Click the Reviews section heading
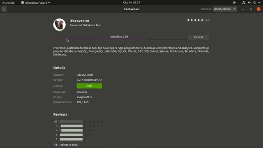 [x=60, y=114]
